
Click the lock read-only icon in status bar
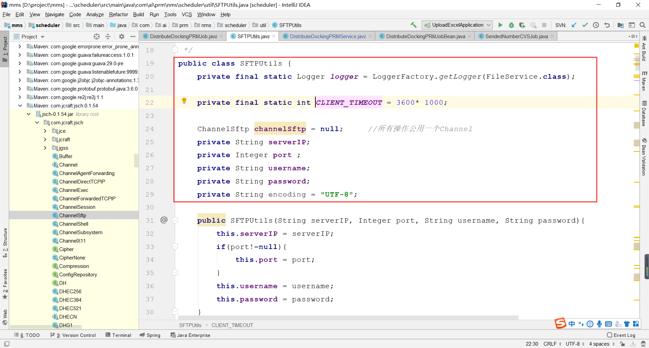[x=622, y=344]
